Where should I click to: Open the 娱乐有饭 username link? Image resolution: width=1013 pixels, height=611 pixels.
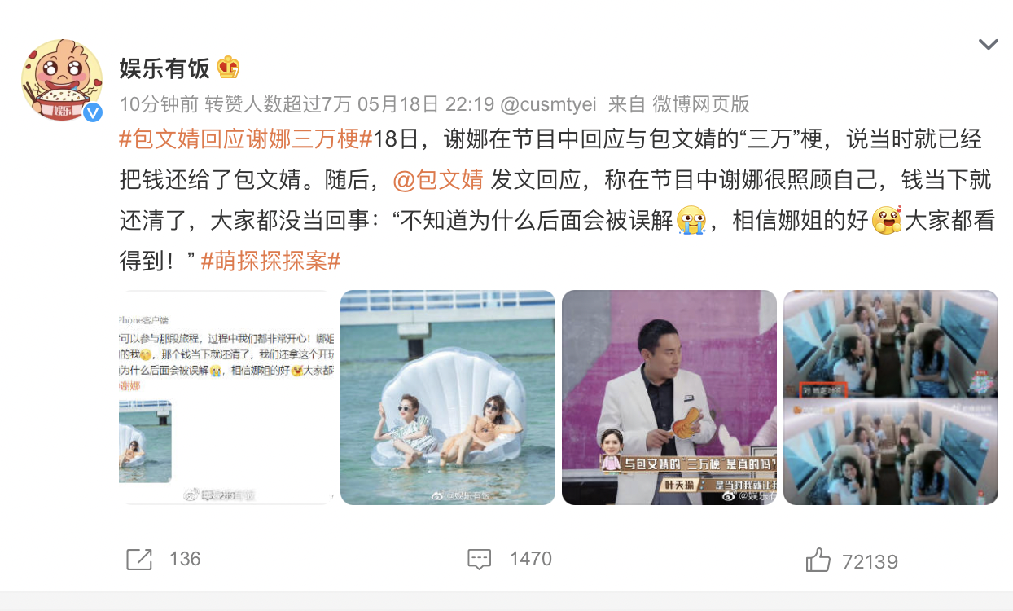[164, 68]
